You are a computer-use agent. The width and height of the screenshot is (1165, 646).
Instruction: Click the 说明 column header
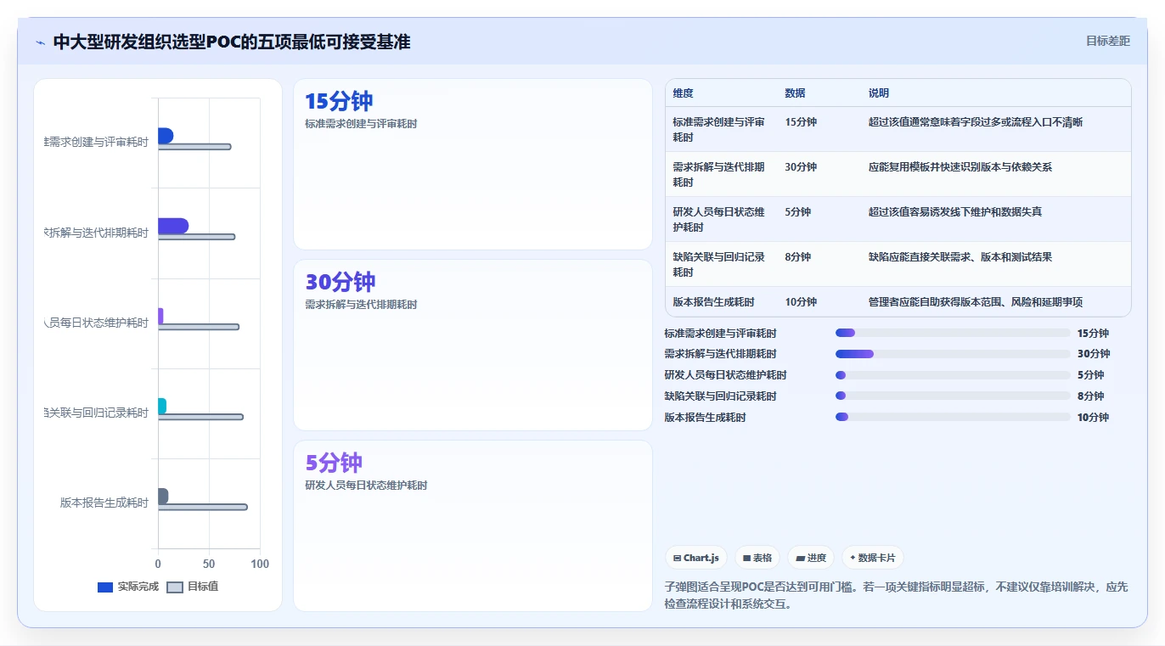[x=879, y=93]
